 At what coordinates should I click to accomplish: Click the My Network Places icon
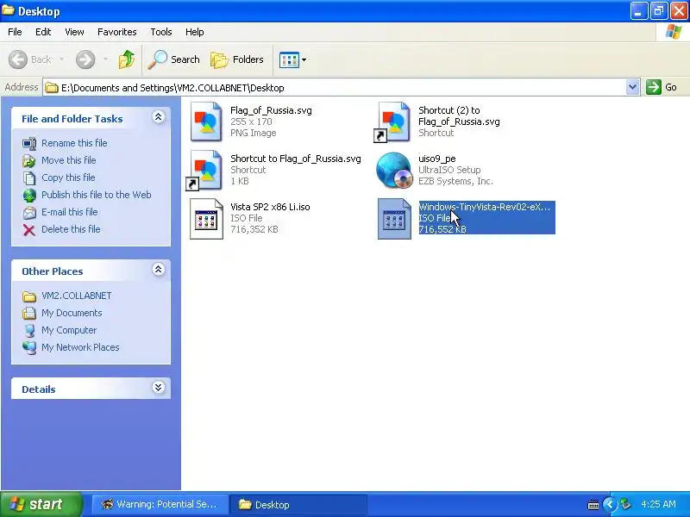pos(29,347)
